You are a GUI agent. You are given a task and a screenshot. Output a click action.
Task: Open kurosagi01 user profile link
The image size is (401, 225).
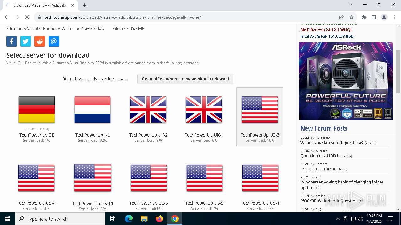click(x=323, y=138)
